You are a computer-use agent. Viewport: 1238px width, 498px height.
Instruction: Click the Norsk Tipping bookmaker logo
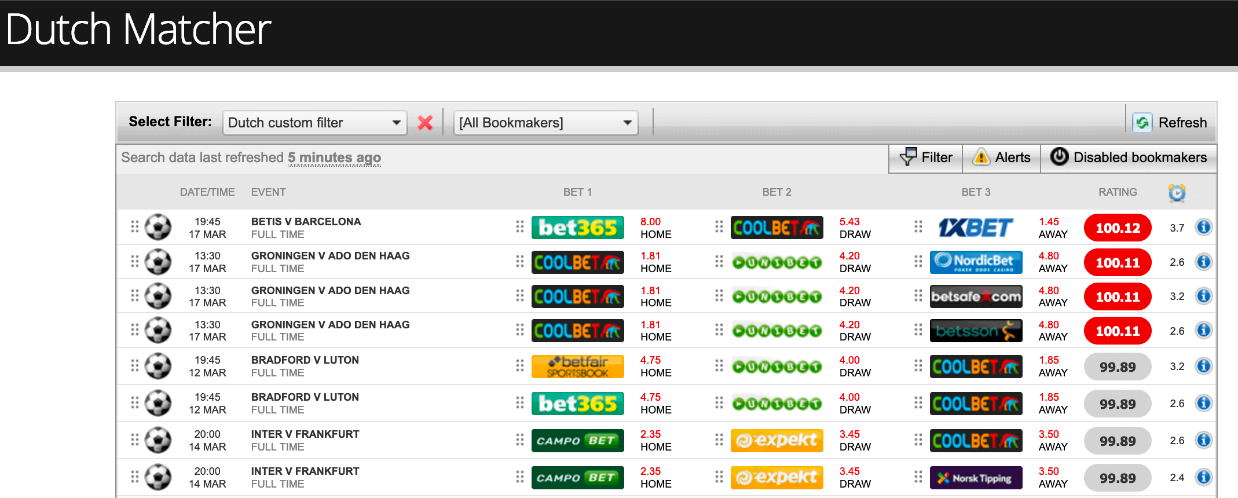tap(976, 478)
